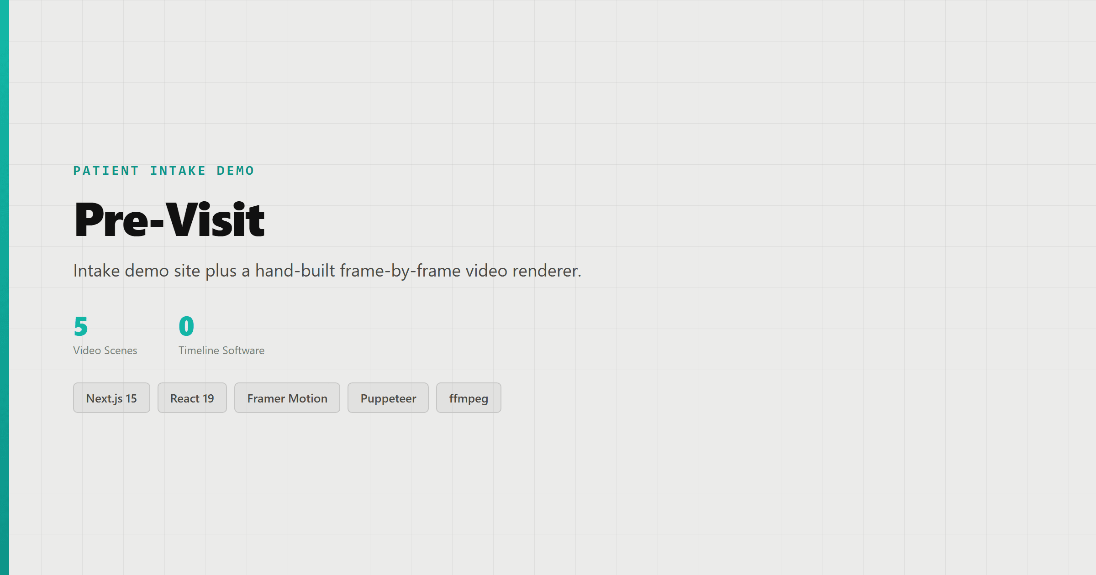The width and height of the screenshot is (1096, 575).
Task: Click the Timeline Software label
Action: (x=221, y=350)
